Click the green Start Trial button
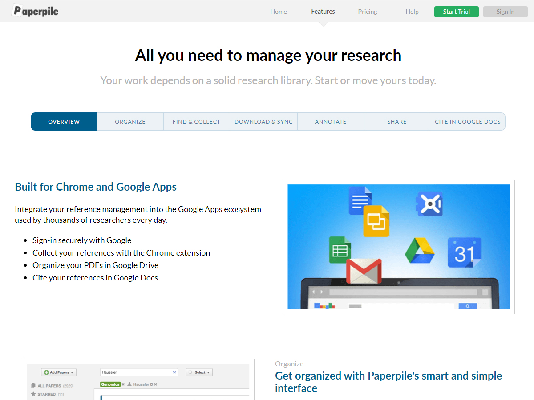 (456, 12)
